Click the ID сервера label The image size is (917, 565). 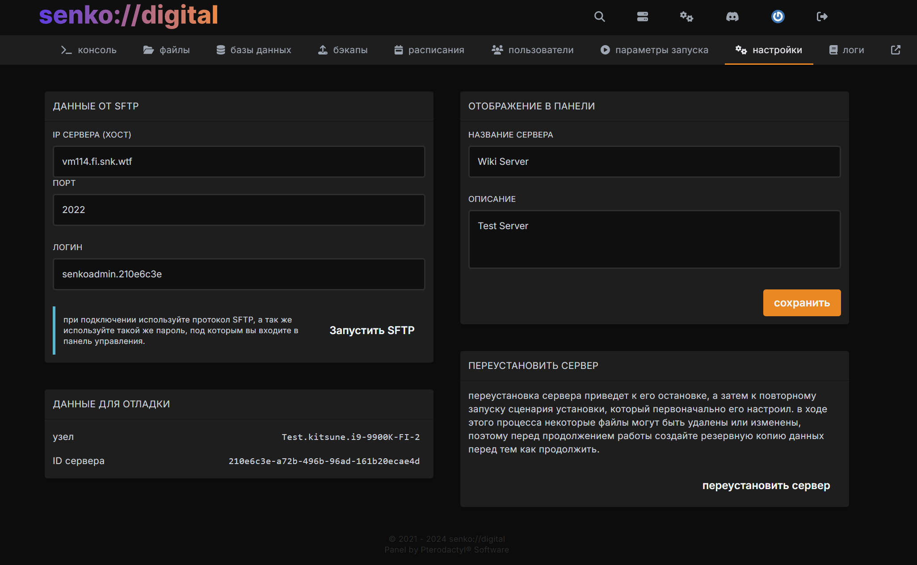pos(79,461)
